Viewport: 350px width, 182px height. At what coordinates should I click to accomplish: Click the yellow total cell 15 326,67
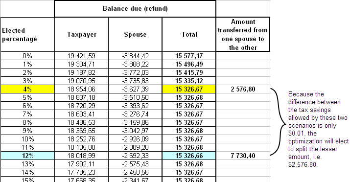tap(189, 89)
